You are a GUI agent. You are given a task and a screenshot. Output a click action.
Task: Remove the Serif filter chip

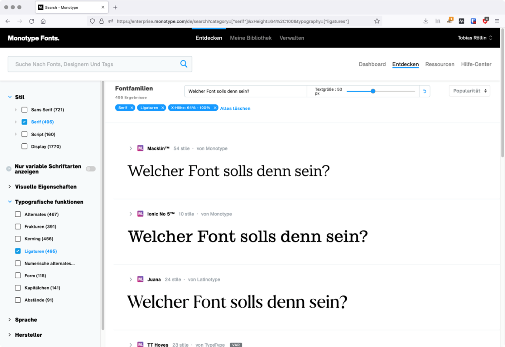(132, 108)
